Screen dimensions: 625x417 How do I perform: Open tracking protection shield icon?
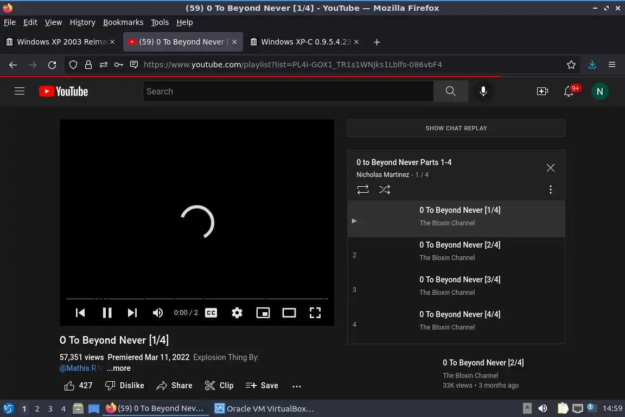(x=73, y=65)
